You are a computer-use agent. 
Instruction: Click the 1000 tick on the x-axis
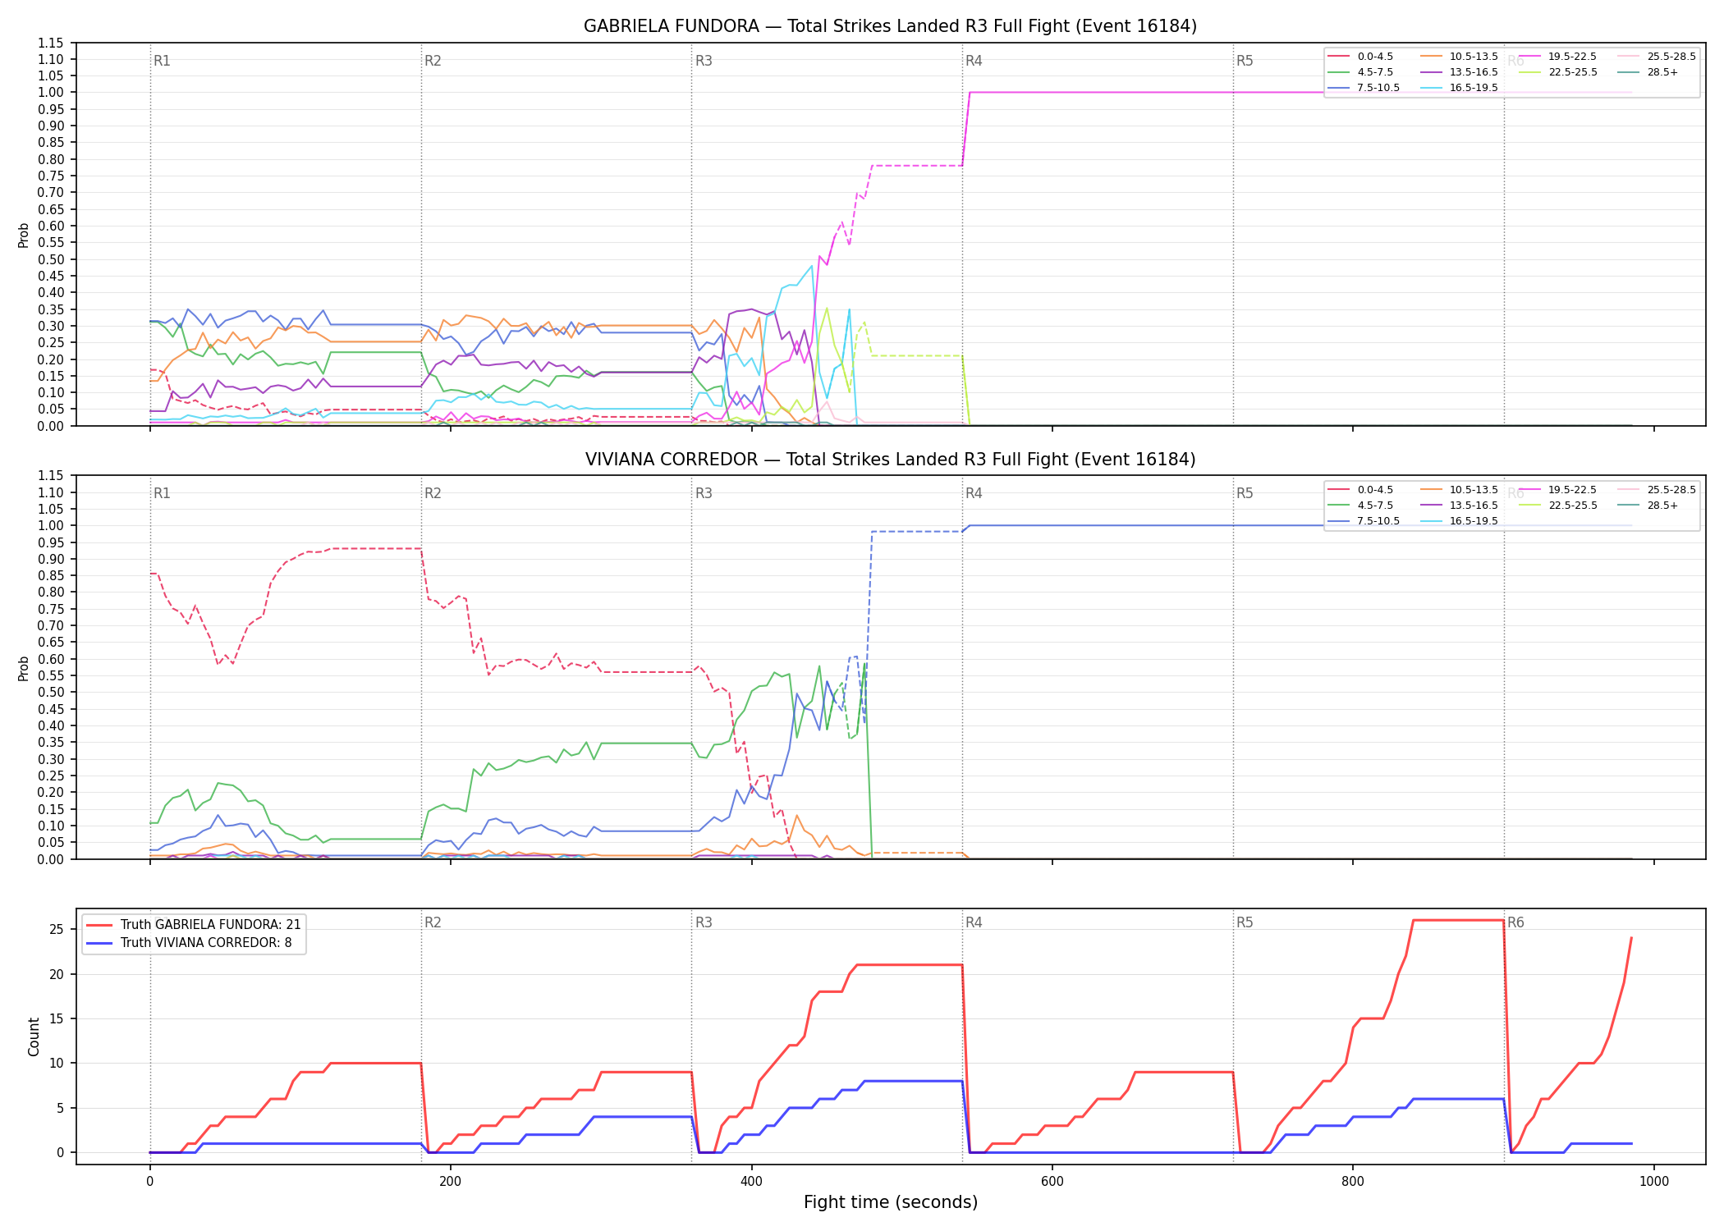pyautogui.click(x=1653, y=1182)
